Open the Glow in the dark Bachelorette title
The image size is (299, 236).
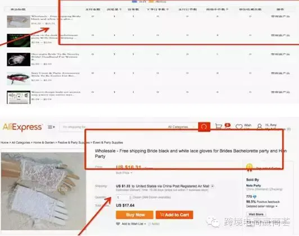coord(55,37)
